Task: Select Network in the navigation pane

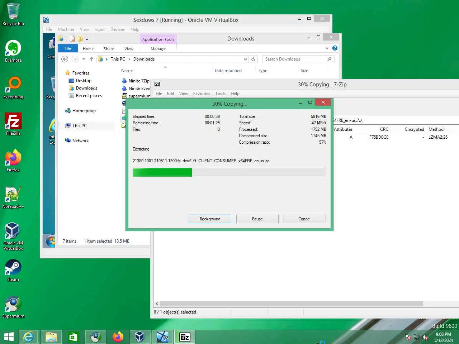Action: pos(80,141)
